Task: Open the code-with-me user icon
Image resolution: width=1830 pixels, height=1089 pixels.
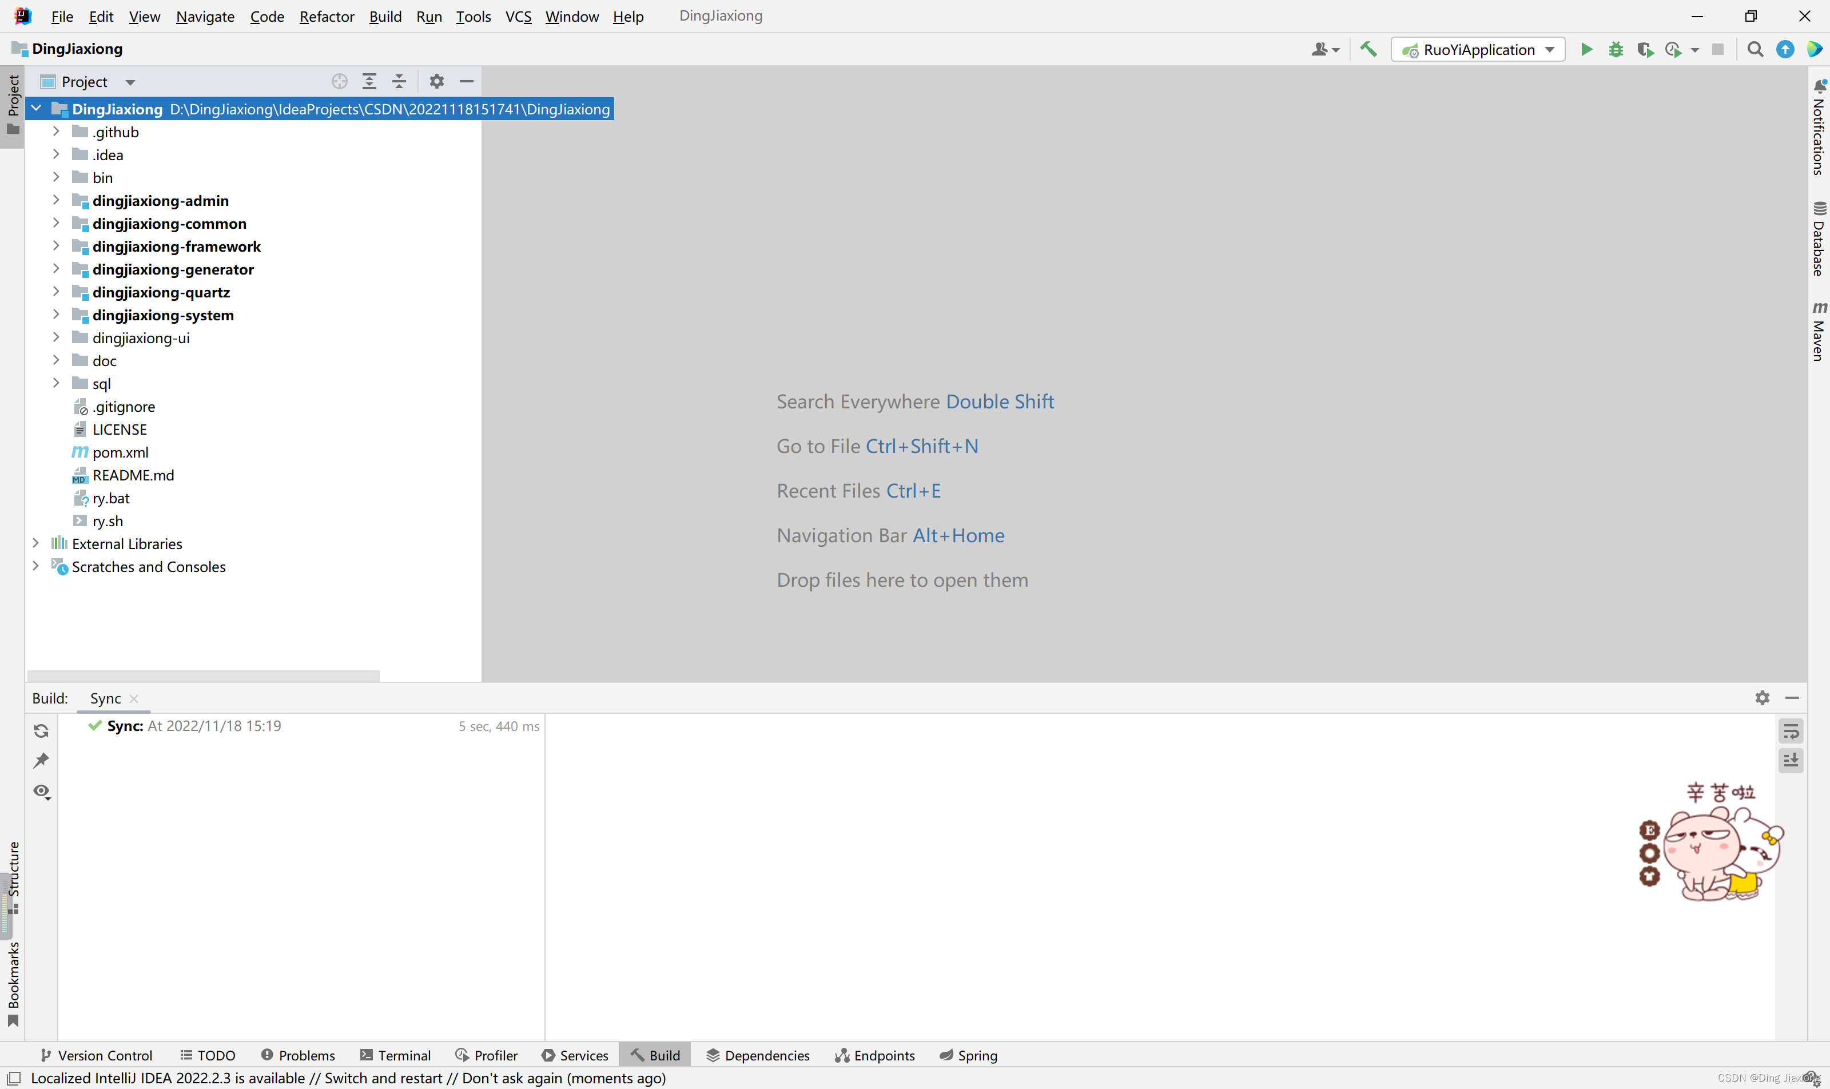Action: [x=1325, y=49]
